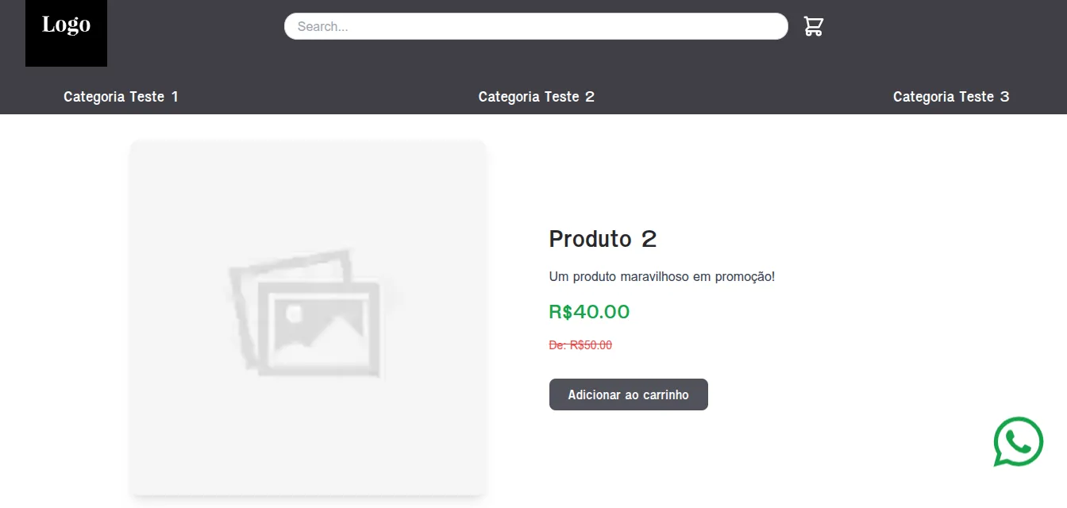The image size is (1067, 508).
Task: Click Adicionar ao carrinho
Action: click(x=628, y=394)
